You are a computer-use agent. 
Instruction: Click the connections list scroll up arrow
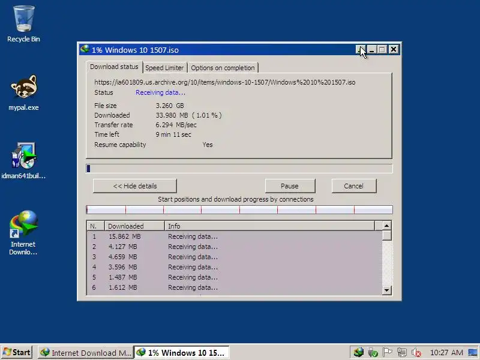(x=386, y=226)
